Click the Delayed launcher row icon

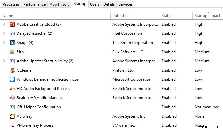point(12,33)
